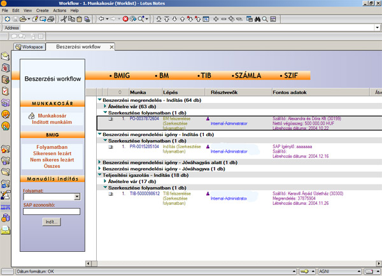Close the Beszerzési workflow tab
The width and height of the screenshot is (382, 276).
coord(111,47)
